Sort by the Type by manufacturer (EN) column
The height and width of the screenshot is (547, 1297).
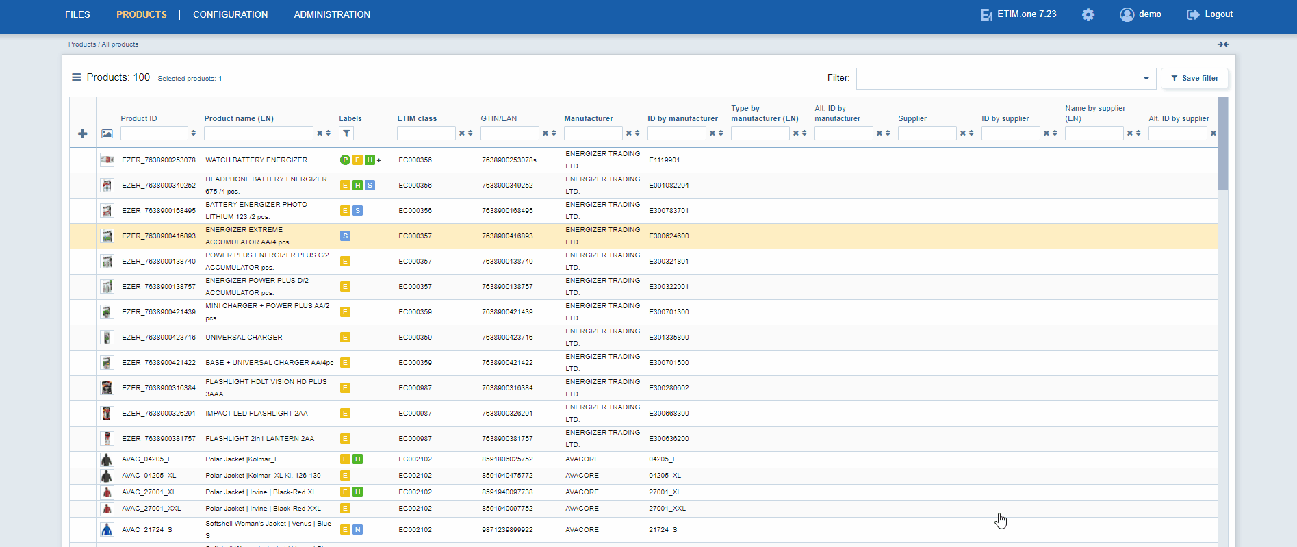(x=804, y=133)
